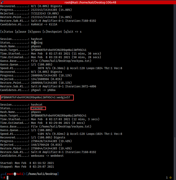Click the terminal icon in the title bar
The width and height of the screenshot is (176, 180).
tap(3, 2)
